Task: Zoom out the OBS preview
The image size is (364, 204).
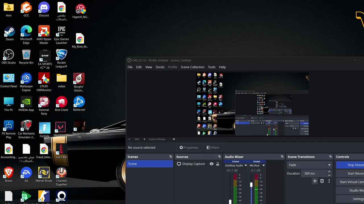Action: click(x=129, y=139)
